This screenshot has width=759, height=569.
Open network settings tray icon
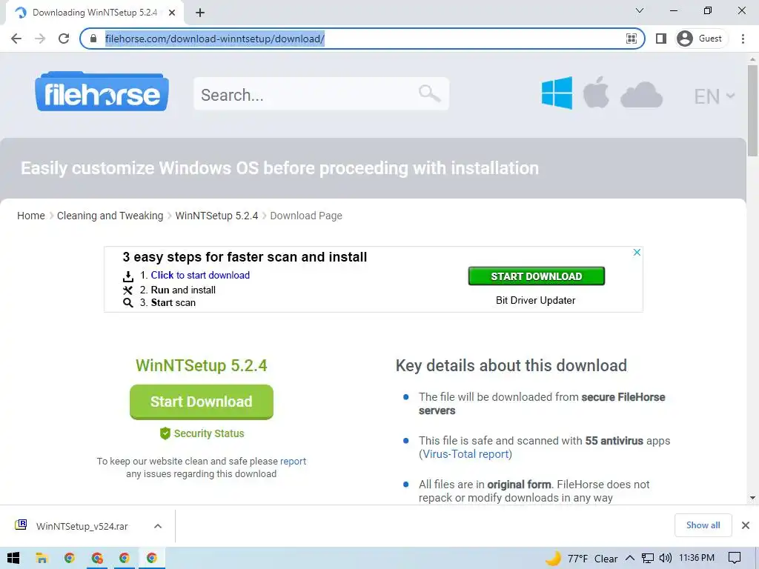click(648, 559)
